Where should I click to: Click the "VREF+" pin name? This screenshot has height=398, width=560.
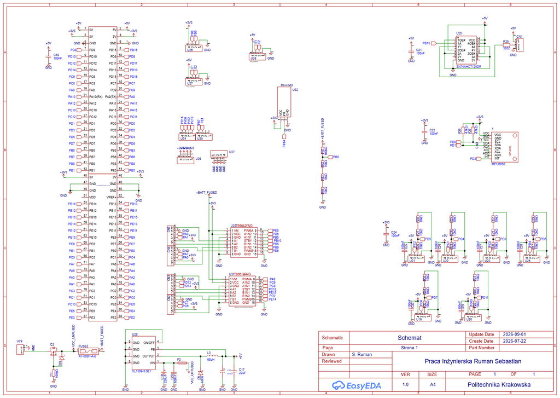click(110, 197)
